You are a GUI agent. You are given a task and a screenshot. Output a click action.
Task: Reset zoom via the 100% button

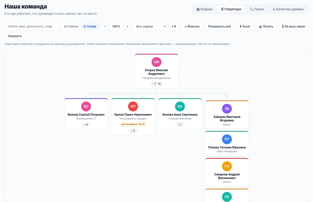coord(116,26)
